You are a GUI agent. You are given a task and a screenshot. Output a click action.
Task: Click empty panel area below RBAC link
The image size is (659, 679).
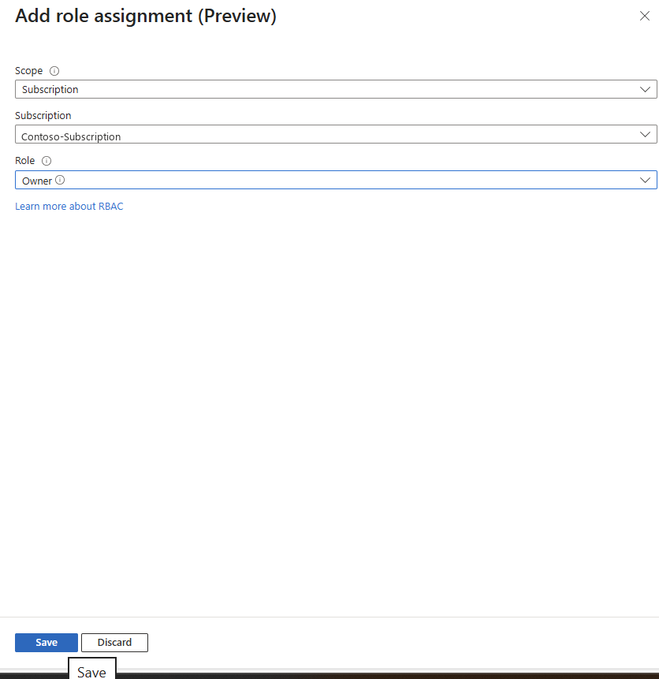329,412
